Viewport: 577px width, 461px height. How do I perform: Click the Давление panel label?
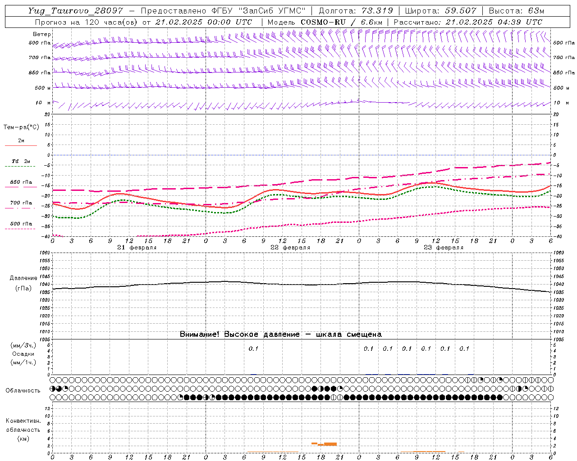point(23,278)
